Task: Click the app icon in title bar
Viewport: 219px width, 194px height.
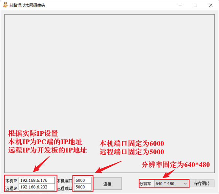Action: coord(5,5)
